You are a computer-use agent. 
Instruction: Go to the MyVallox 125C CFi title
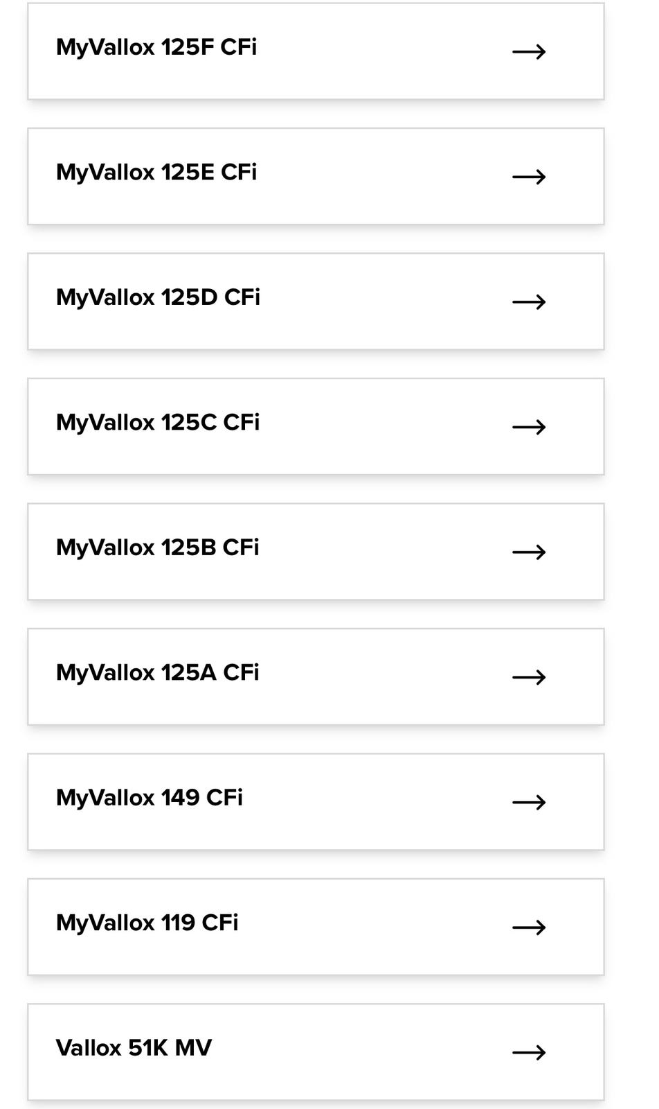pos(158,422)
